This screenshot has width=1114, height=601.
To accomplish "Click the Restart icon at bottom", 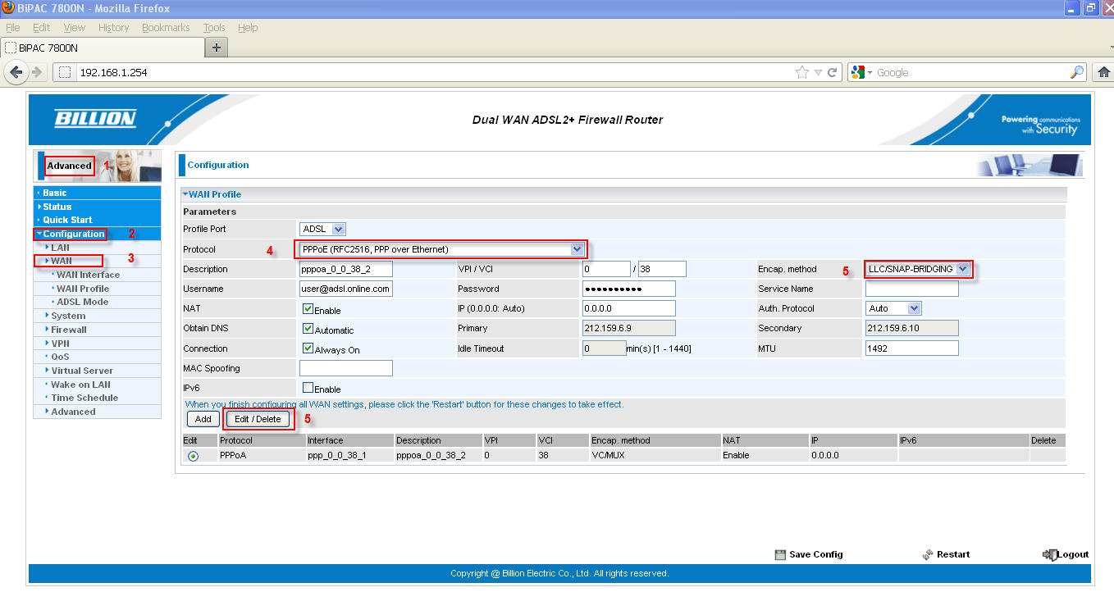I will [928, 554].
